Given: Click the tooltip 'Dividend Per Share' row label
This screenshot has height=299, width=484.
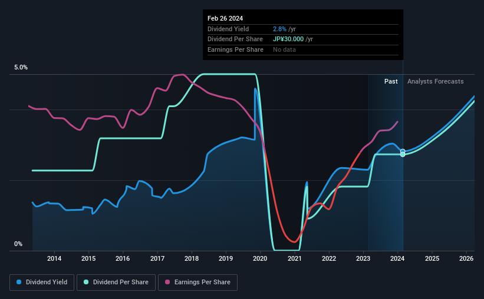Looking at the screenshot, I should [235, 39].
